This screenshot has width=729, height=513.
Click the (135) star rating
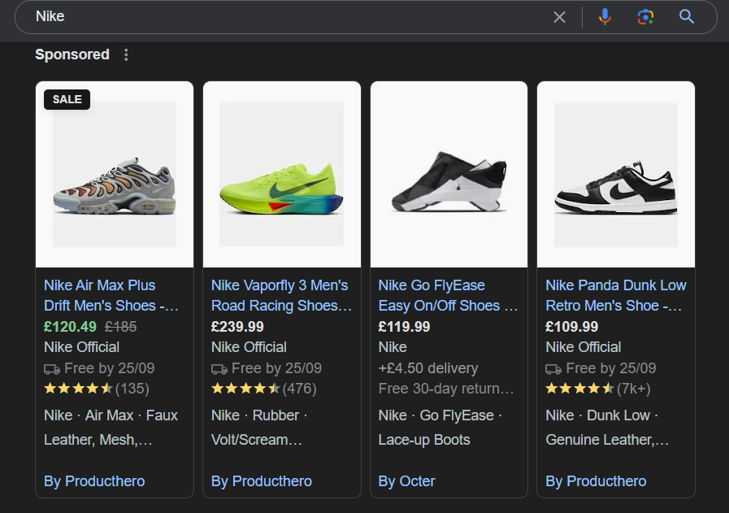tap(97, 389)
